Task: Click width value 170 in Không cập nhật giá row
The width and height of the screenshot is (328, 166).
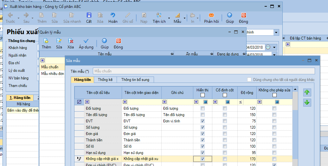Action: [247, 159]
